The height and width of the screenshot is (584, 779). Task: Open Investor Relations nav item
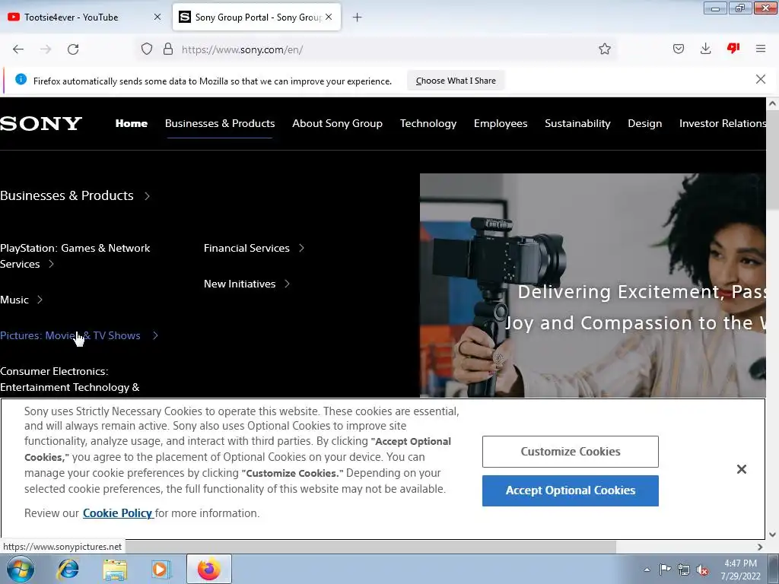[x=723, y=123]
